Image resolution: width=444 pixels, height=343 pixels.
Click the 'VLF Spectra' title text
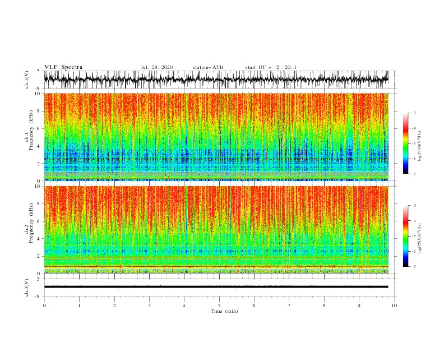click(x=63, y=67)
